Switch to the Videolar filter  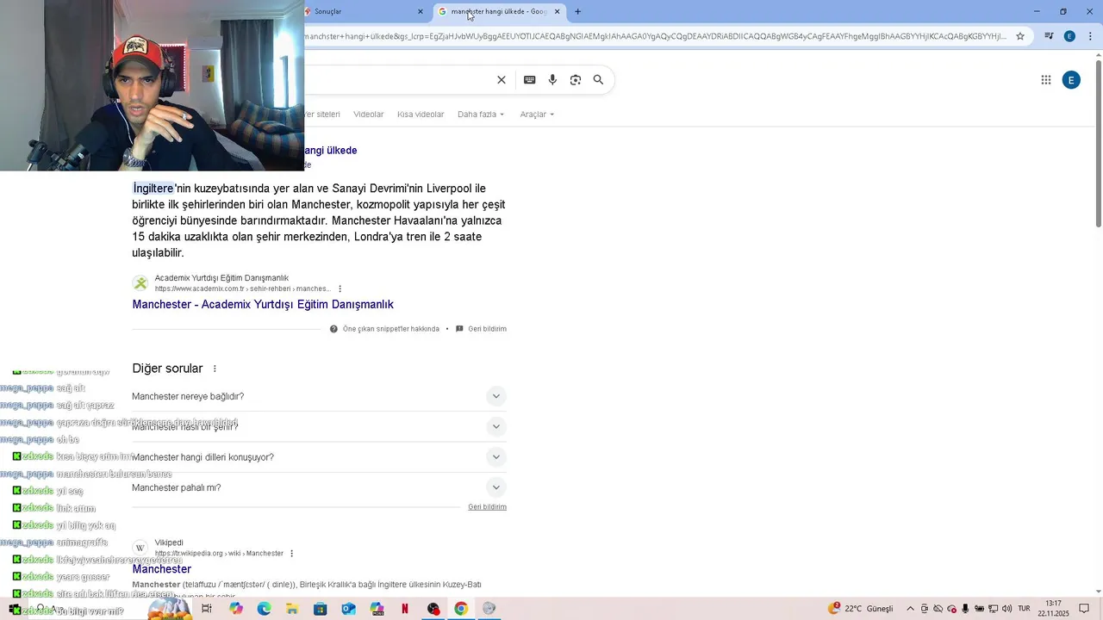(369, 115)
